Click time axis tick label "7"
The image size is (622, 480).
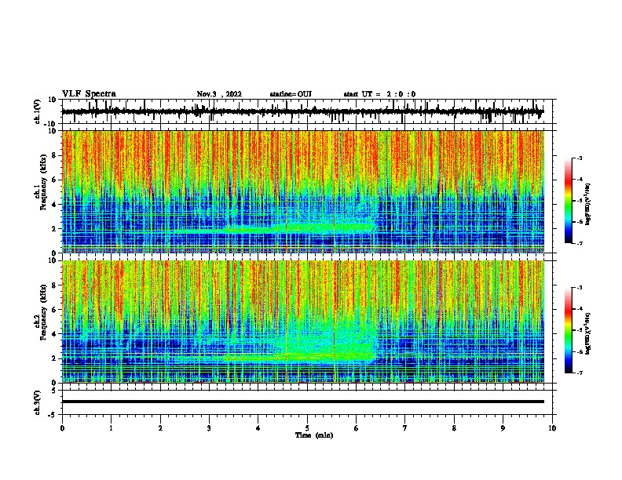(x=405, y=428)
